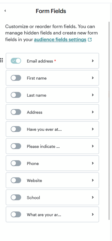Open the 'Have you ever at...' field row
The width and height of the screenshot is (112, 241).
[53, 129]
